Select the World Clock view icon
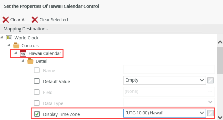This screenshot has width=223, height=120. click(x=9, y=38)
